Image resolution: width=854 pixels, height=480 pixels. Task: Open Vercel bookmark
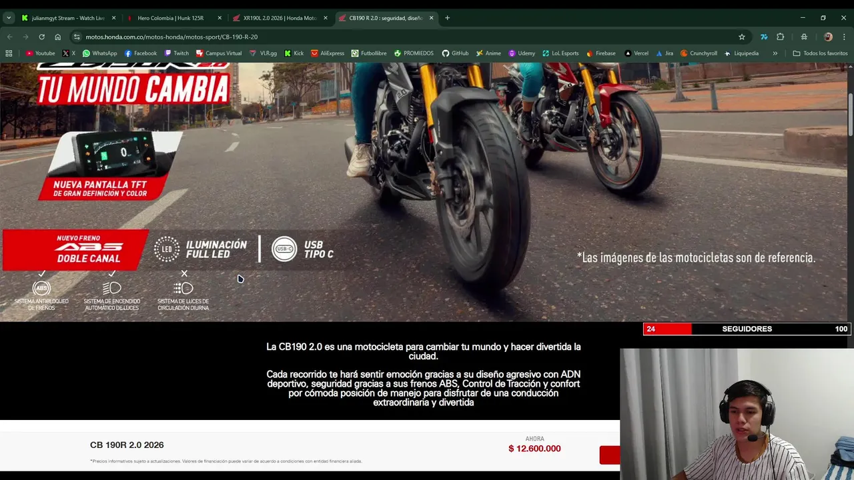[636, 53]
